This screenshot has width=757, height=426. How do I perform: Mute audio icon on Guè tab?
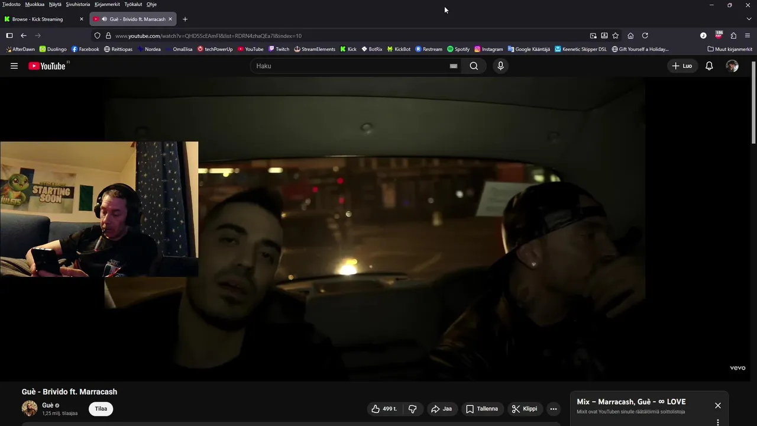tap(104, 19)
